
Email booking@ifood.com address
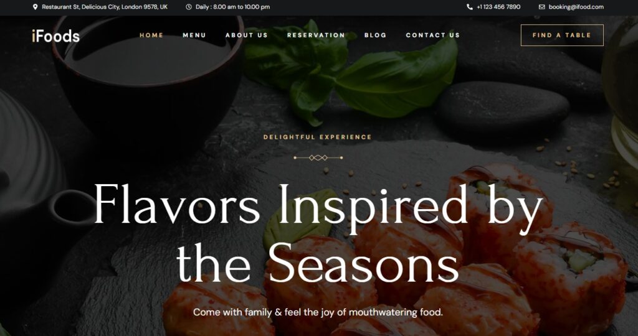pyautogui.click(x=576, y=7)
